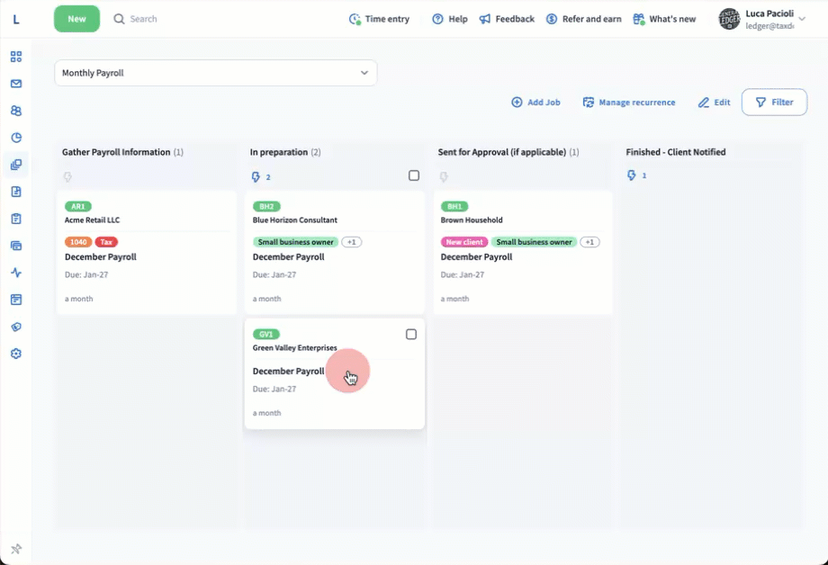The height and width of the screenshot is (565, 828).
Task: Open What's new in top bar
Action: point(664,19)
